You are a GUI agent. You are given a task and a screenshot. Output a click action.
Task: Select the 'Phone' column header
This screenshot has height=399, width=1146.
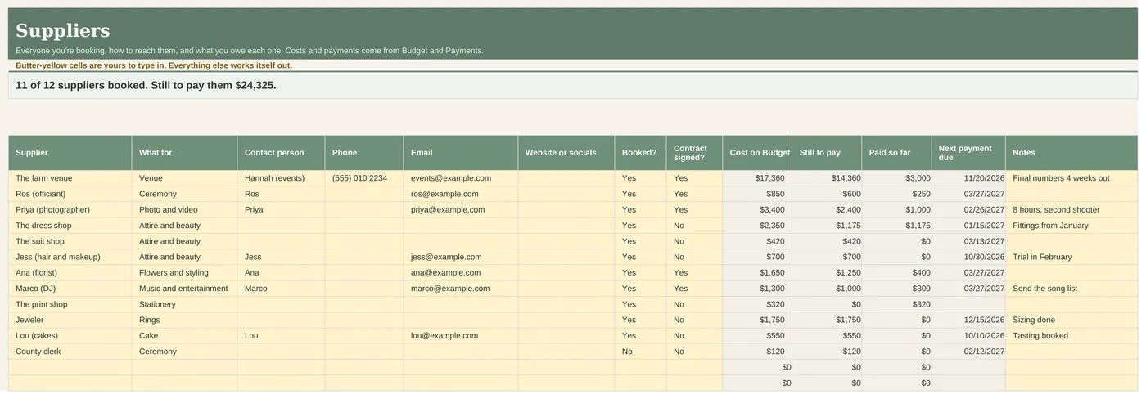[x=364, y=153]
